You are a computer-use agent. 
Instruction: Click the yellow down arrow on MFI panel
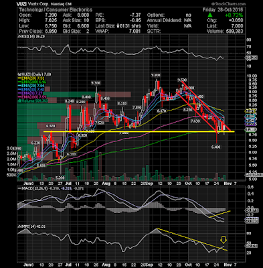click(x=224, y=240)
